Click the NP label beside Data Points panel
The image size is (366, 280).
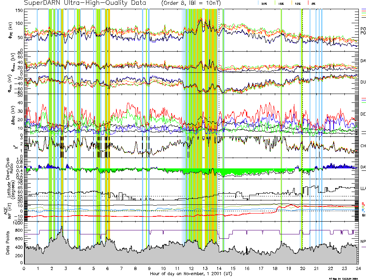(363, 241)
